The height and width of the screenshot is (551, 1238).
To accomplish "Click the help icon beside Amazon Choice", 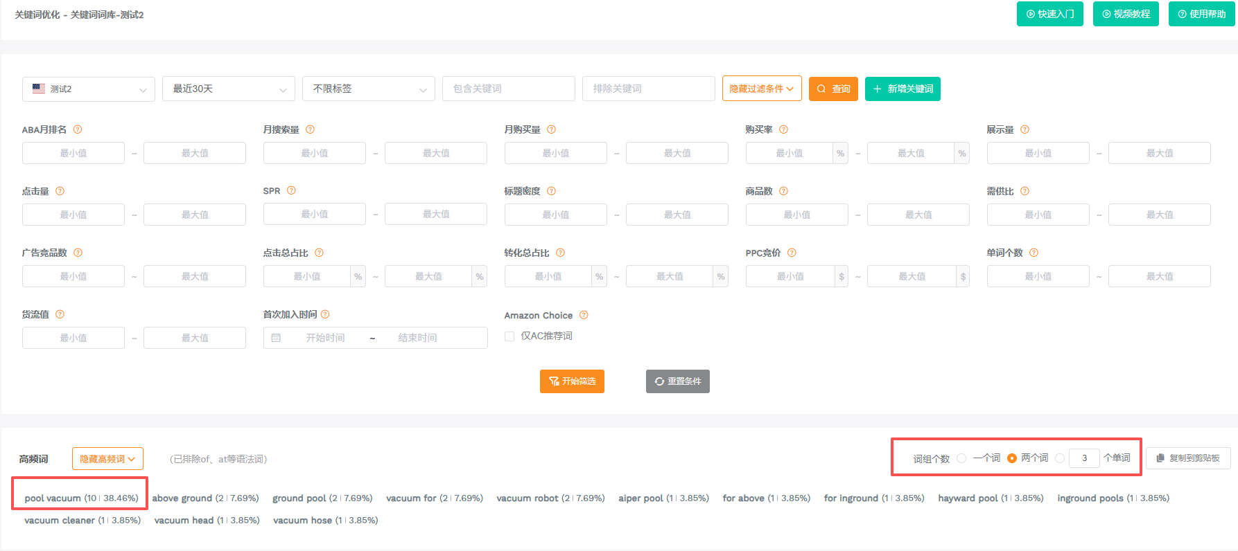I will (x=584, y=315).
